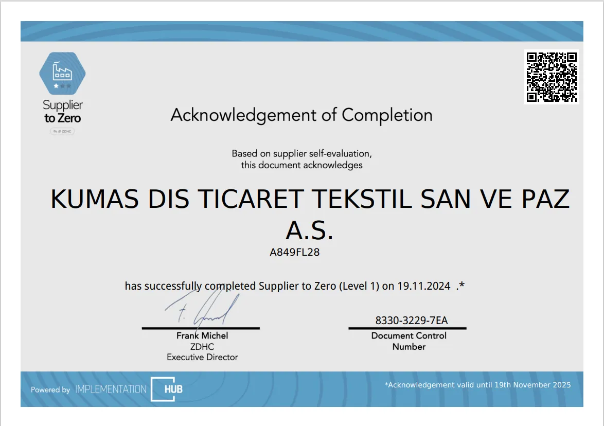Click the "Document Control Number" label
The image size is (604, 426).
click(408, 341)
